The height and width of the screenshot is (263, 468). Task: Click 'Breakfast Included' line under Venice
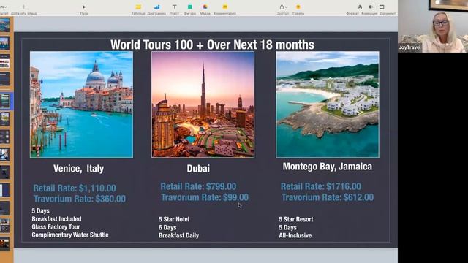(x=56, y=219)
